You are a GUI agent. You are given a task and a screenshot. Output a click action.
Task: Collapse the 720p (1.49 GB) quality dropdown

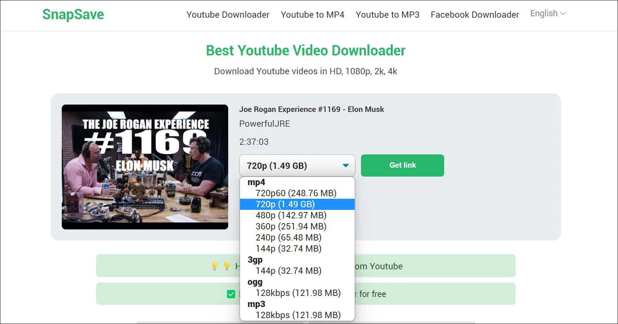tap(297, 166)
